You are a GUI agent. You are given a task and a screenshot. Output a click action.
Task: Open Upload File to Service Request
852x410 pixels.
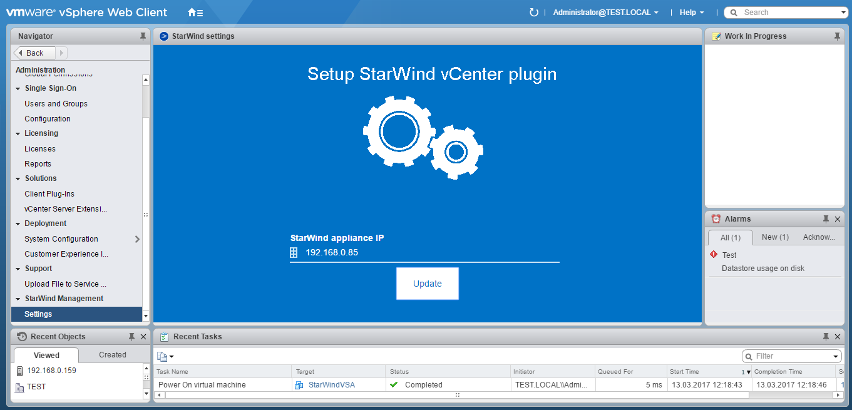[x=65, y=284]
